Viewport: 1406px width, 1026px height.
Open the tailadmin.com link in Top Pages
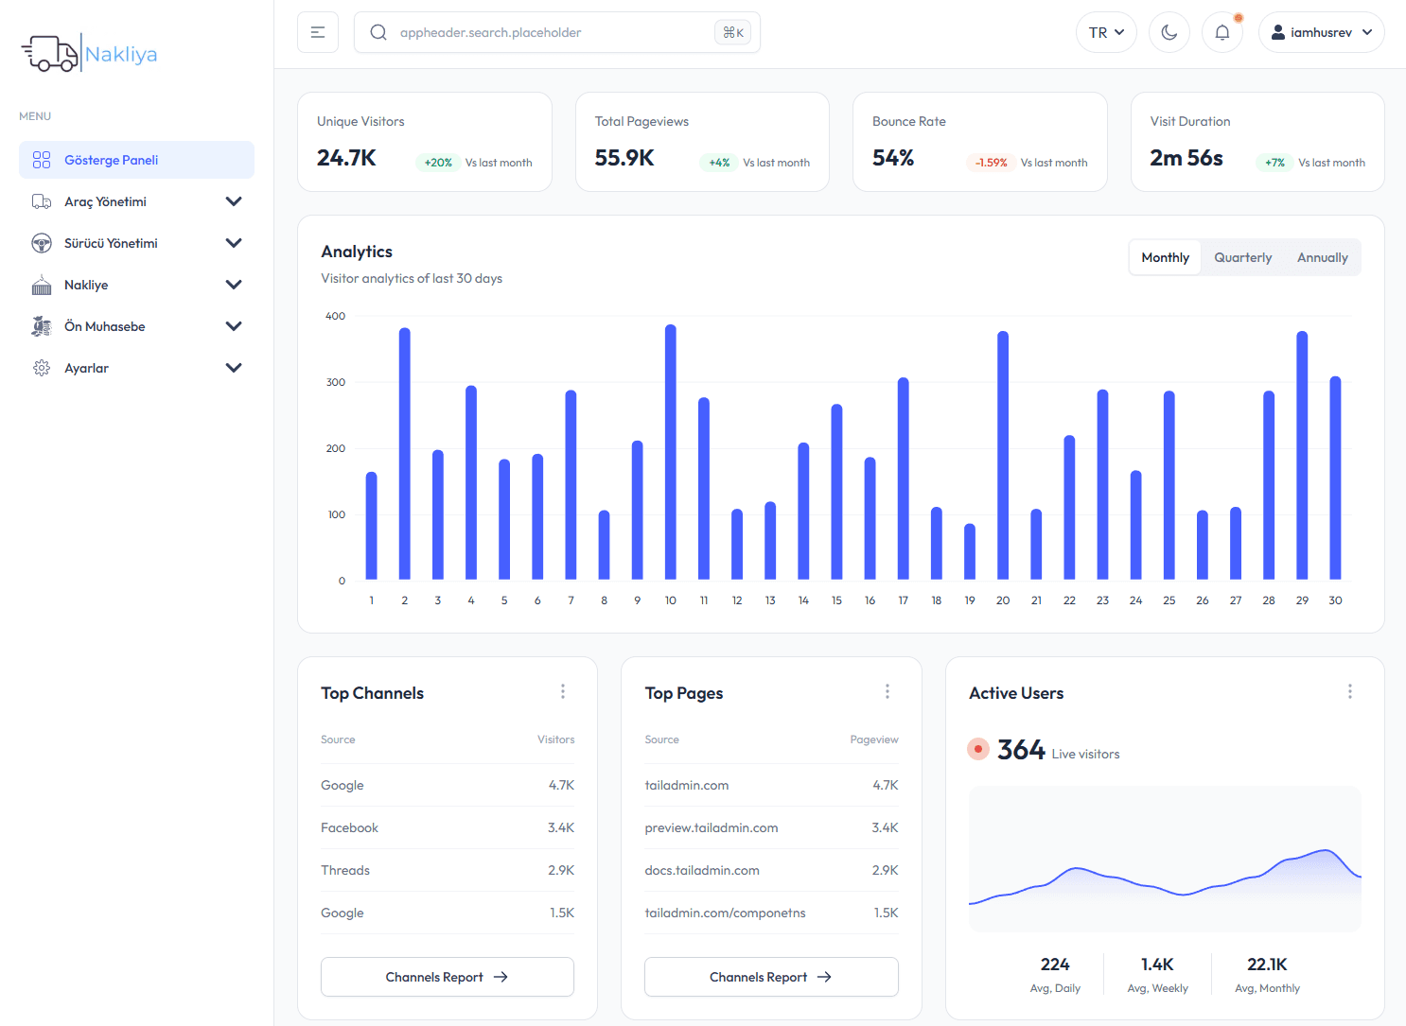coord(687,785)
